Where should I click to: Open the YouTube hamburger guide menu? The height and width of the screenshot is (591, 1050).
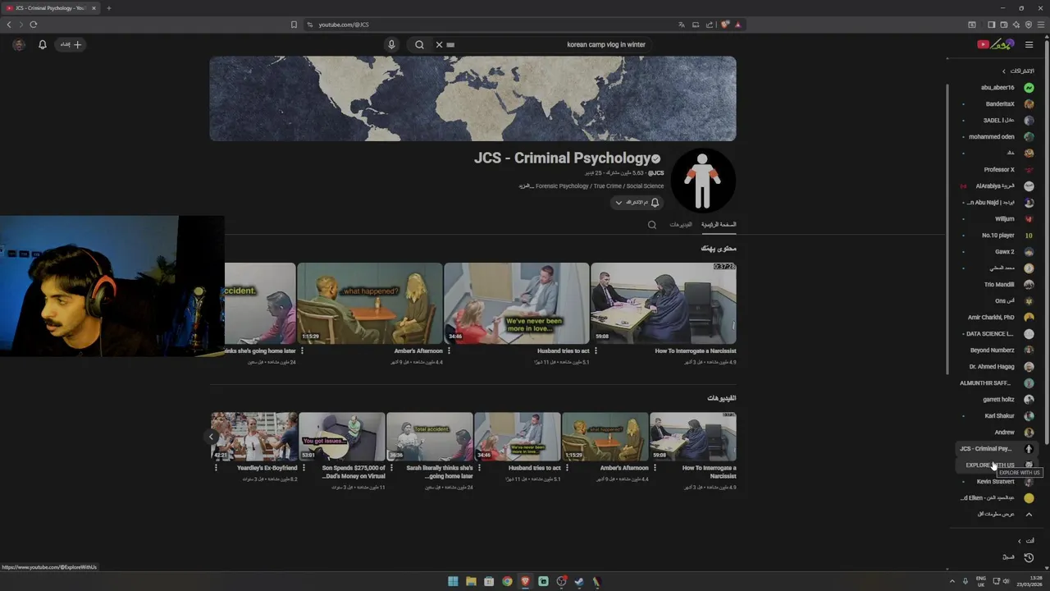(1029, 44)
